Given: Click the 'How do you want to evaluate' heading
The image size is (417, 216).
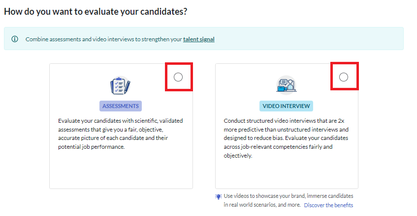Looking at the screenshot, I should (96, 11).
